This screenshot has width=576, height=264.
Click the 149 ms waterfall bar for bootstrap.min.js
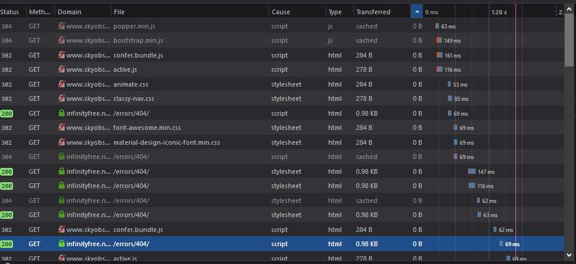click(x=439, y=40)
